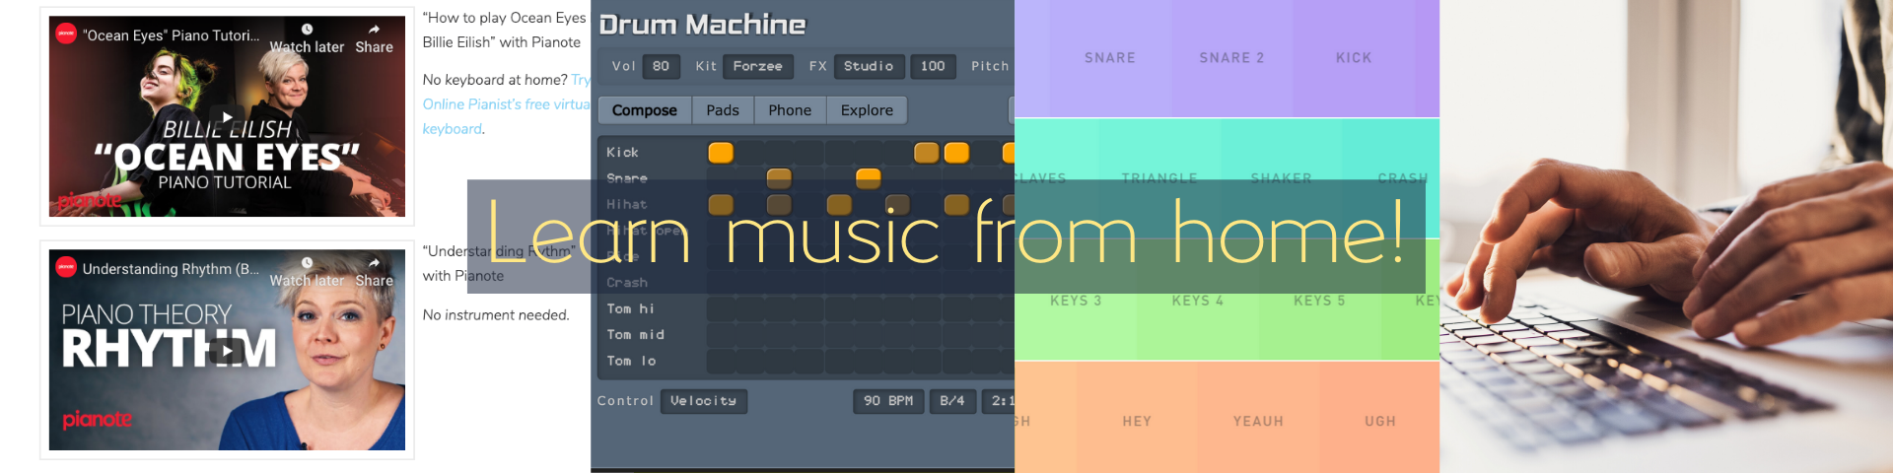Tap the YEAUH pad
The image size is (1893, 473).
(1258, 422)
